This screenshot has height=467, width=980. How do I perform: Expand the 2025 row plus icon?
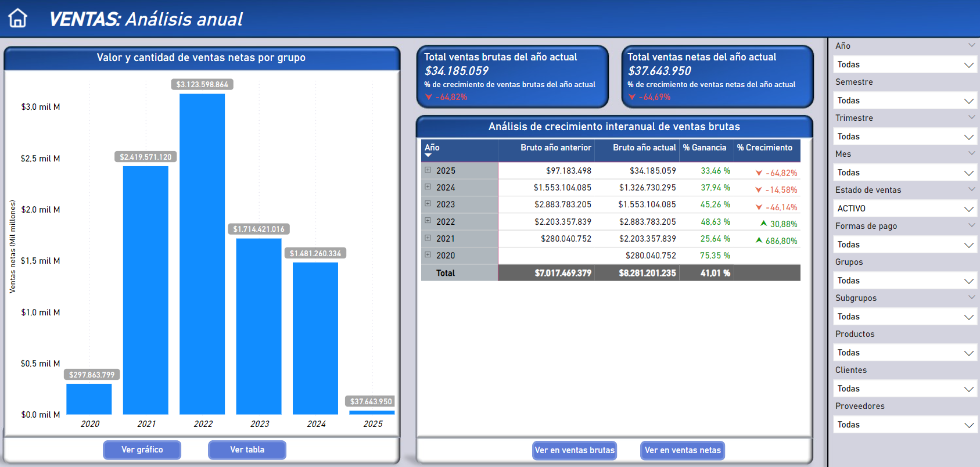click(428, 170)
